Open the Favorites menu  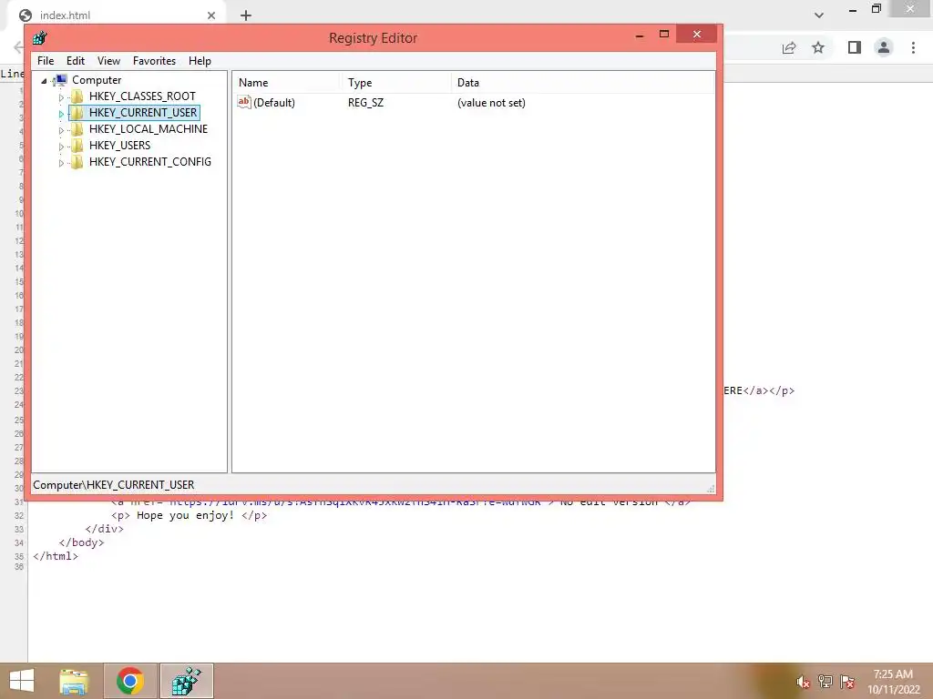point(154,61)
